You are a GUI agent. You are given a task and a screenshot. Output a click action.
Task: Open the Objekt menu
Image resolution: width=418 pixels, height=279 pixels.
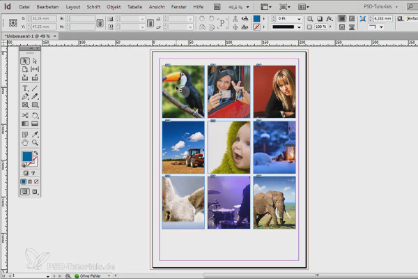coord(114,7)
